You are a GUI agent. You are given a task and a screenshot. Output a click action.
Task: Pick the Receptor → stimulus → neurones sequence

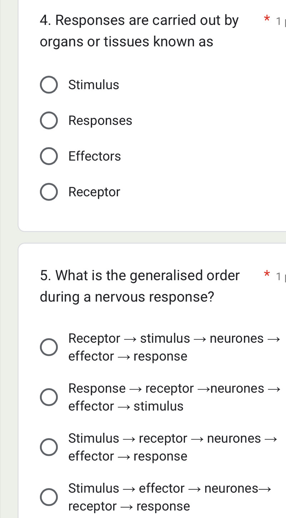point(49,347)
